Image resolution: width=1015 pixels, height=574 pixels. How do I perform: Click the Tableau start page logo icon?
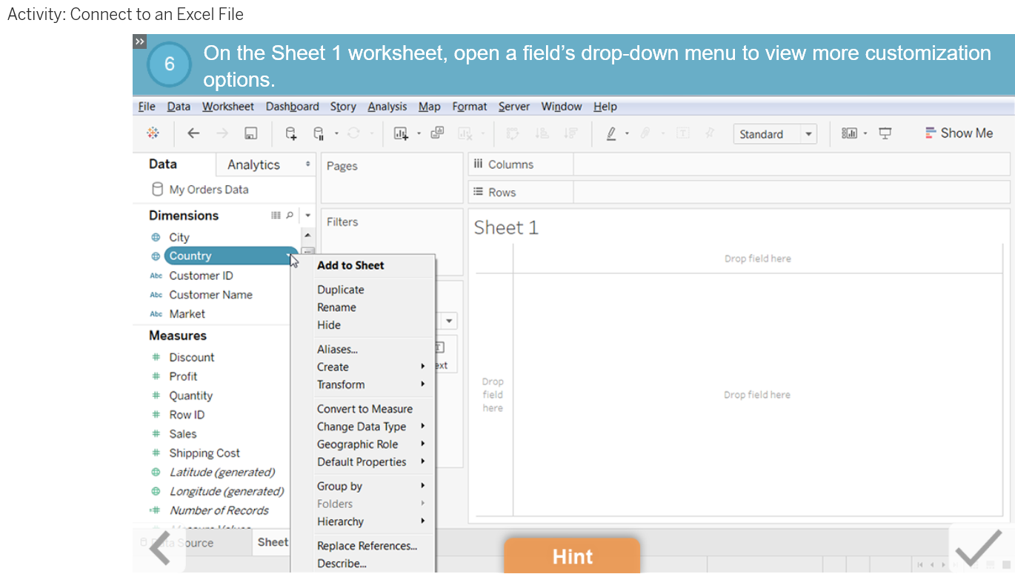tap(153, 133)
